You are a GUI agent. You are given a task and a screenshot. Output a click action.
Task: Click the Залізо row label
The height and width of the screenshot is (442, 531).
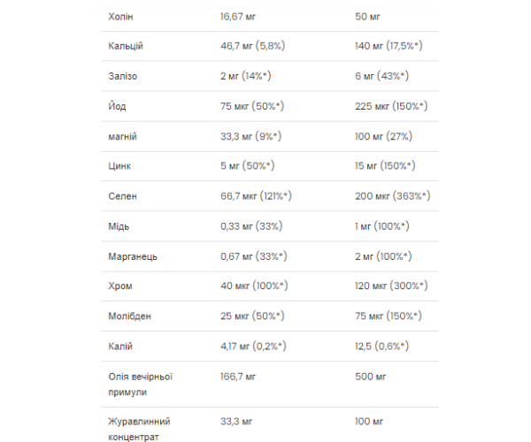pyautogui.click(x=122, y=75)
